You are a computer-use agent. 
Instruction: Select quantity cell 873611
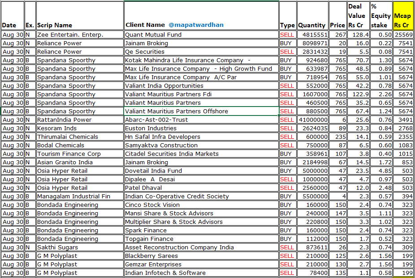[x=312, y=248]
